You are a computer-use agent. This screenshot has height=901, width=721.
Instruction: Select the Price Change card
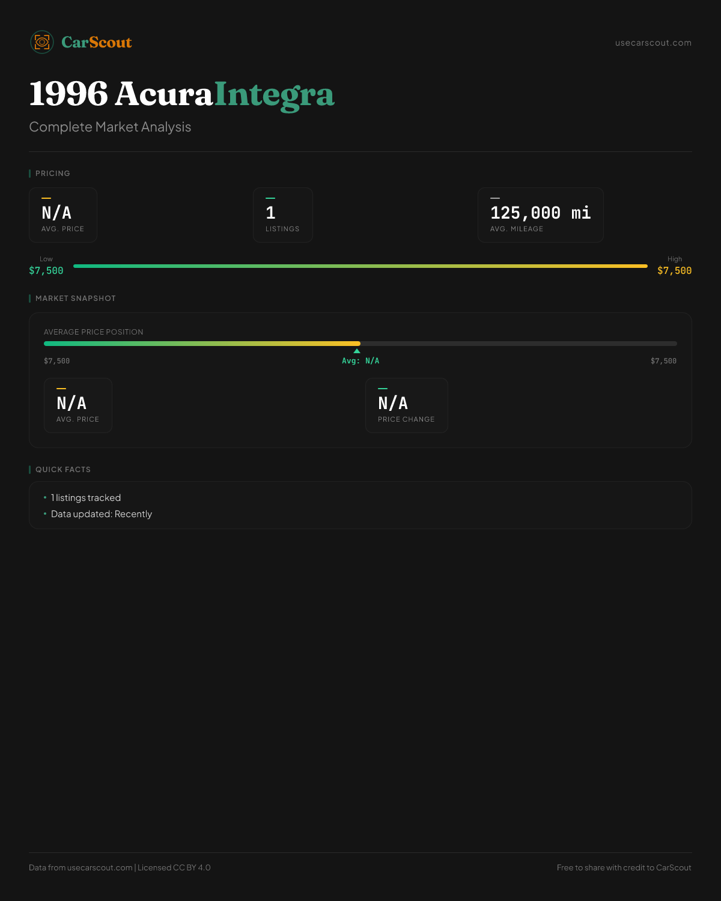pyautogui.click(x=406, y=405)
